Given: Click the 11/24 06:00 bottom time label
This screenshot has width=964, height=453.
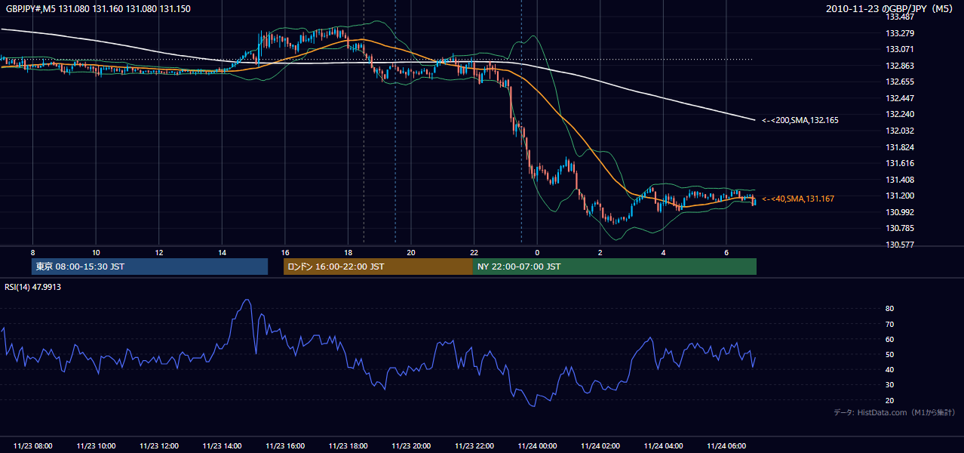Looking at the screenshot, I should coord(726,445).
